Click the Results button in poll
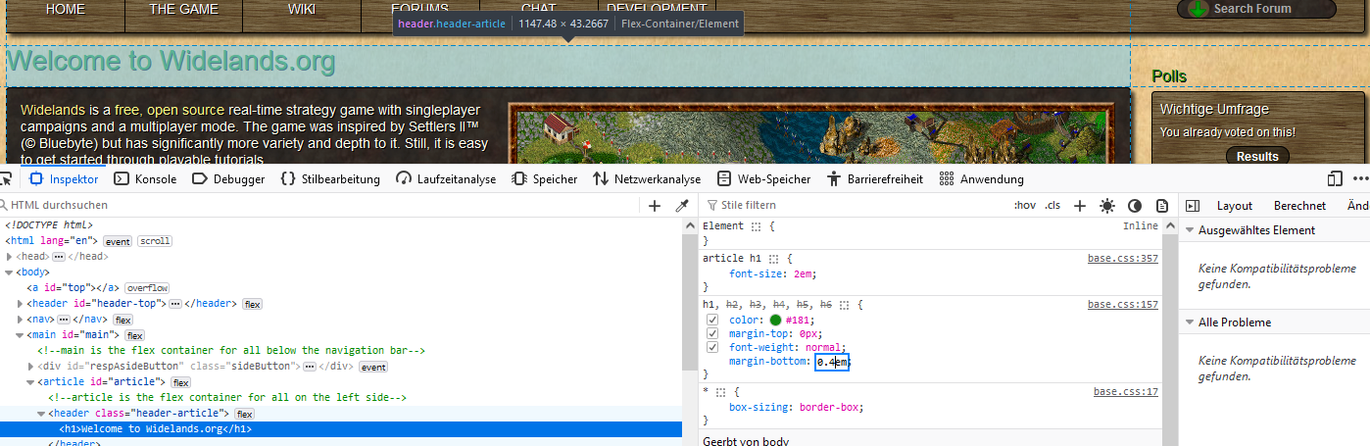Image resolution: width=1370 pixels, height=446 pixels. point(1257,156)
